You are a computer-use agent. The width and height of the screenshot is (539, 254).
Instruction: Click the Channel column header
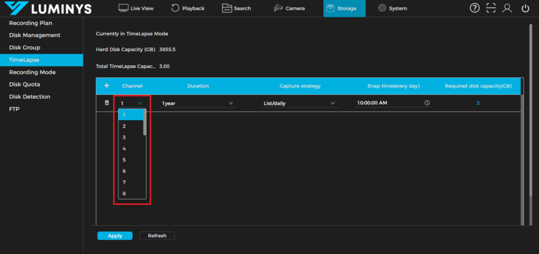[132, 86]
